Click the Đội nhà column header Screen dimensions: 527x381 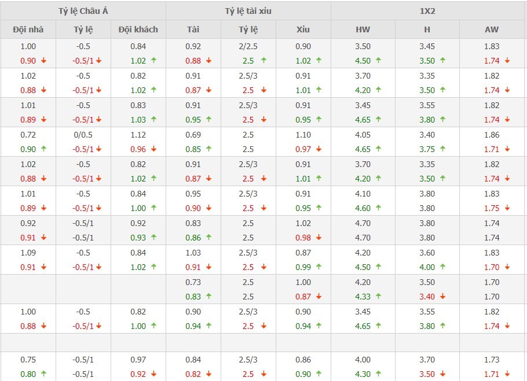coord(28,29)
